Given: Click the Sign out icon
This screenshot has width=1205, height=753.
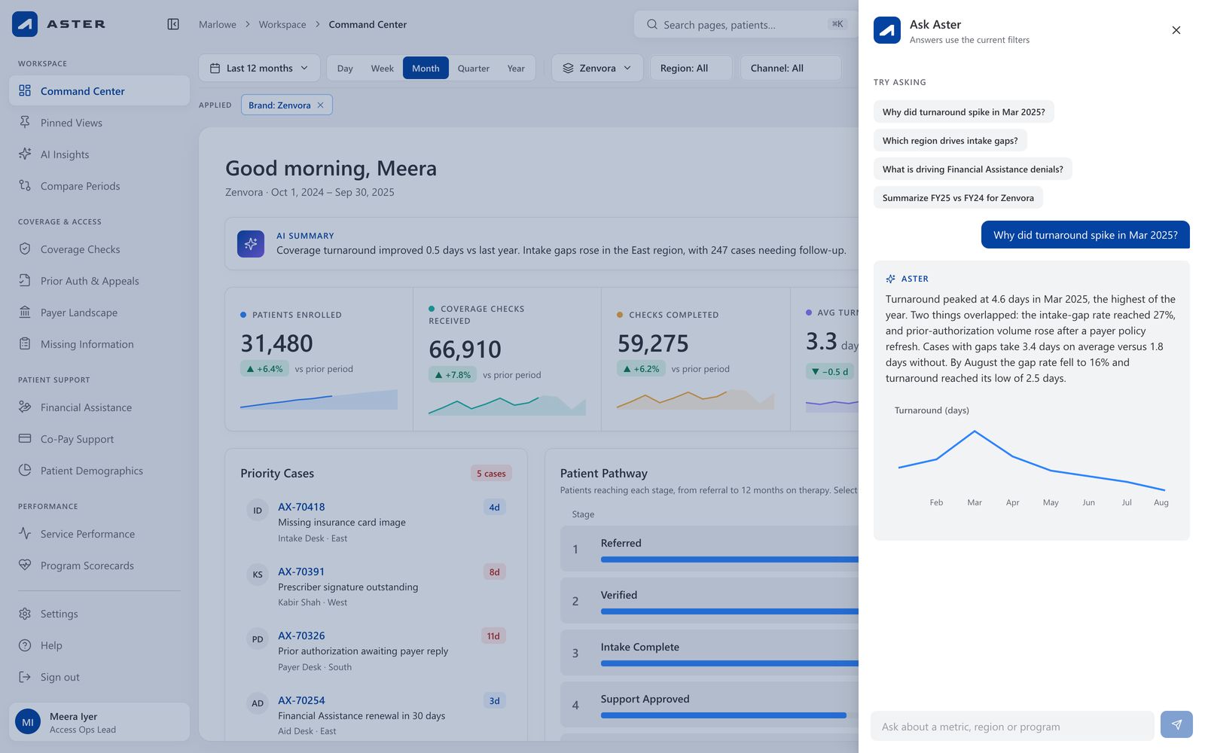Looking at the screenshot, I should tap(25, 677).
